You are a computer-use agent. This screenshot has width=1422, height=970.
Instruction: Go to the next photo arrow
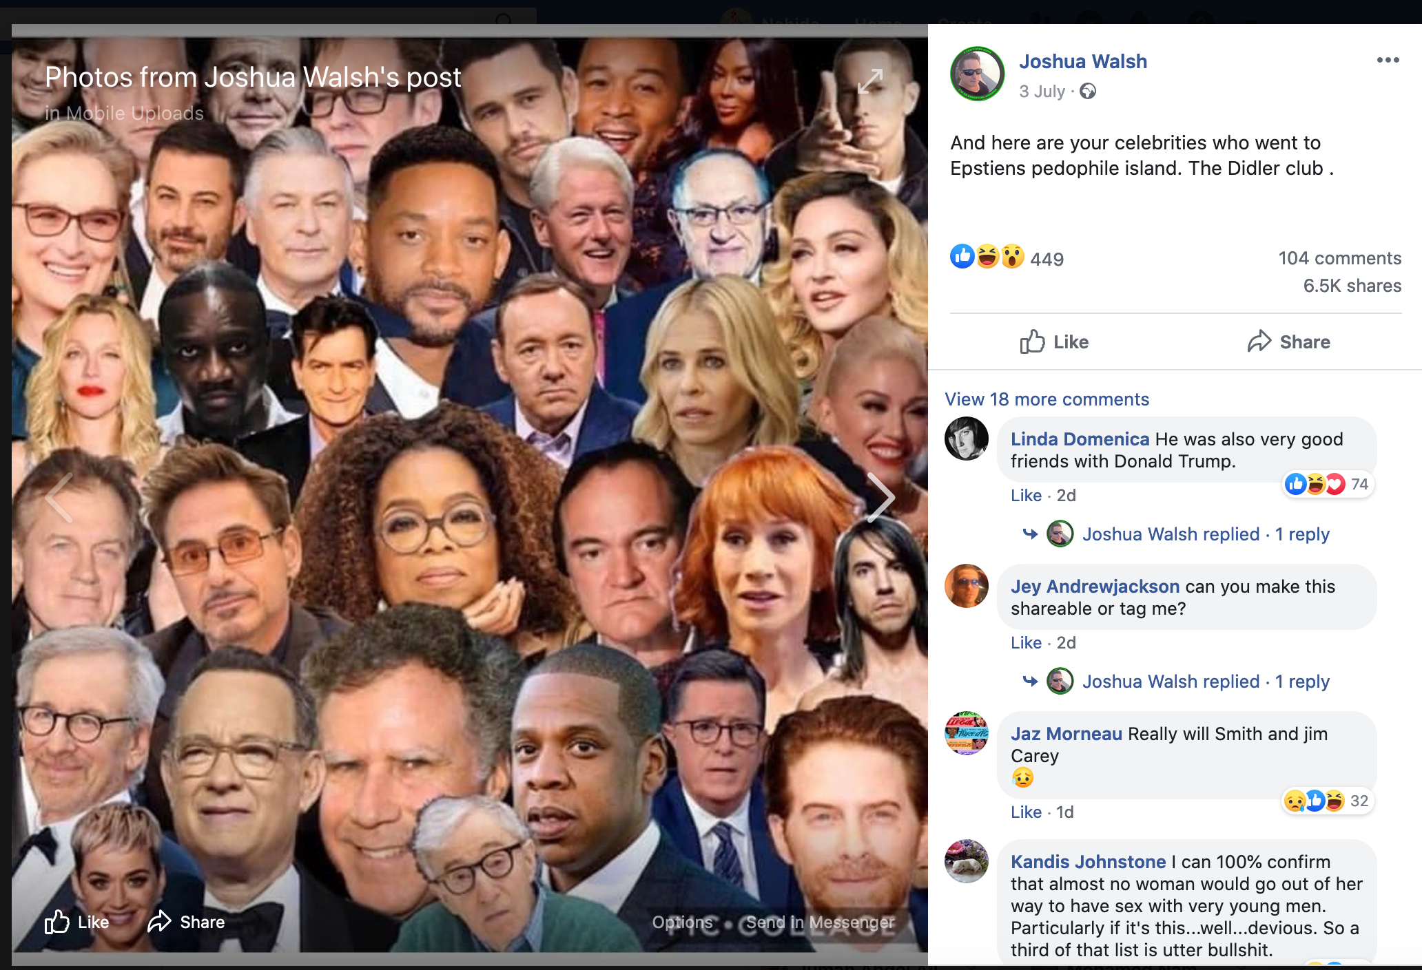coord(880,497)
